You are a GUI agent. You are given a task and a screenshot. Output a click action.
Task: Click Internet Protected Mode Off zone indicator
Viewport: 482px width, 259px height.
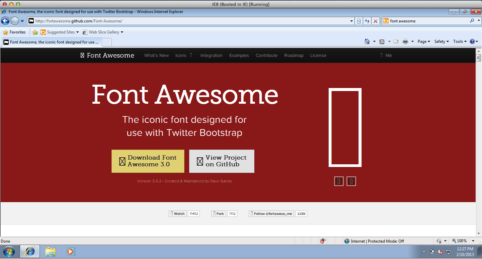[374, 241]
